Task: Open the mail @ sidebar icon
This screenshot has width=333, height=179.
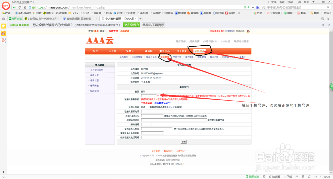Action: 3,41
